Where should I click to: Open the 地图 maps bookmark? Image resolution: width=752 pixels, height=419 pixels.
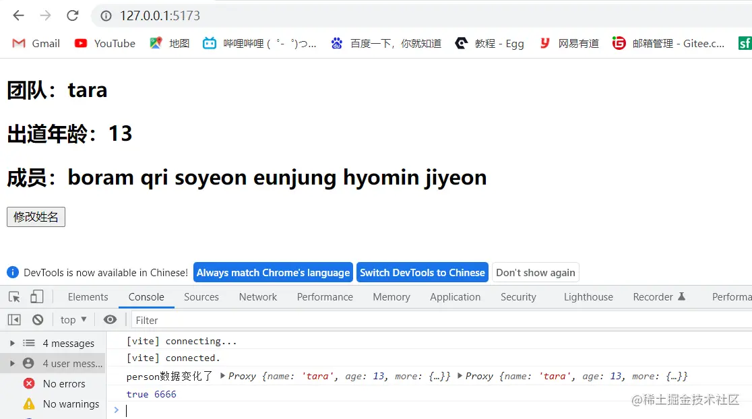click(169, 44)
